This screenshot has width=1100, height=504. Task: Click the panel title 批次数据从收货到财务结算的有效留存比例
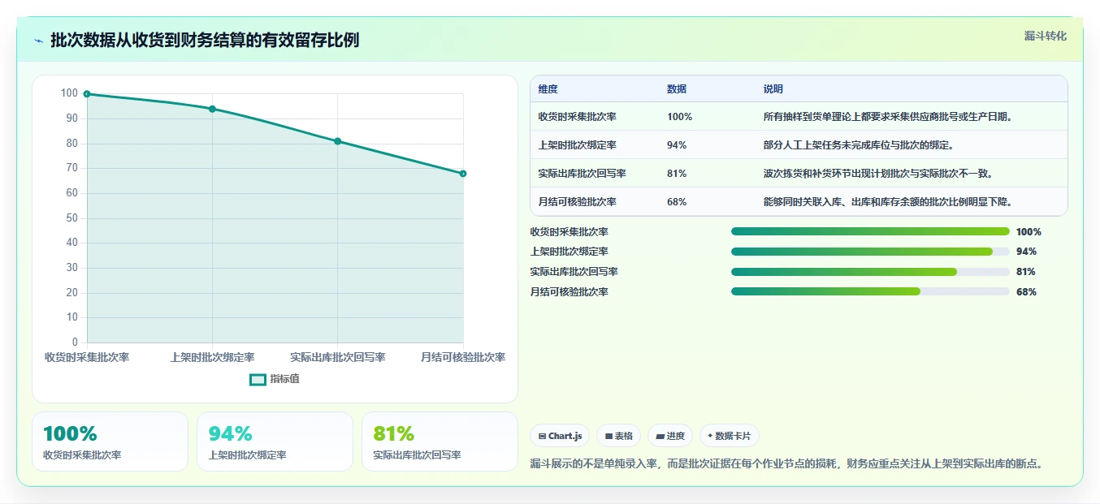click(x=205, y=41)
